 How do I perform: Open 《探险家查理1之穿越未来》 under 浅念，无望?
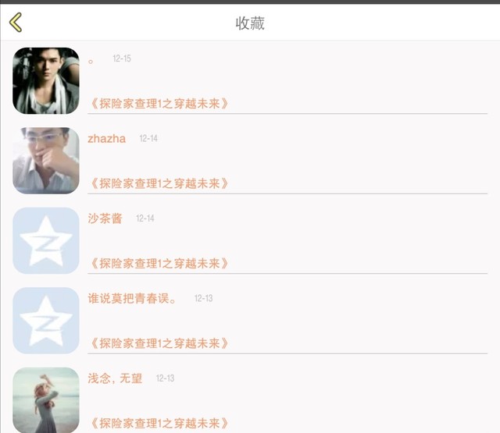coord(159,424)
